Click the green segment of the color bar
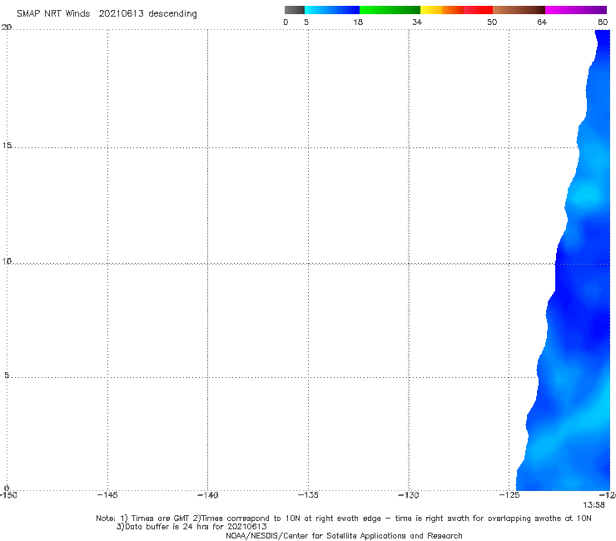 pos(390,10)
